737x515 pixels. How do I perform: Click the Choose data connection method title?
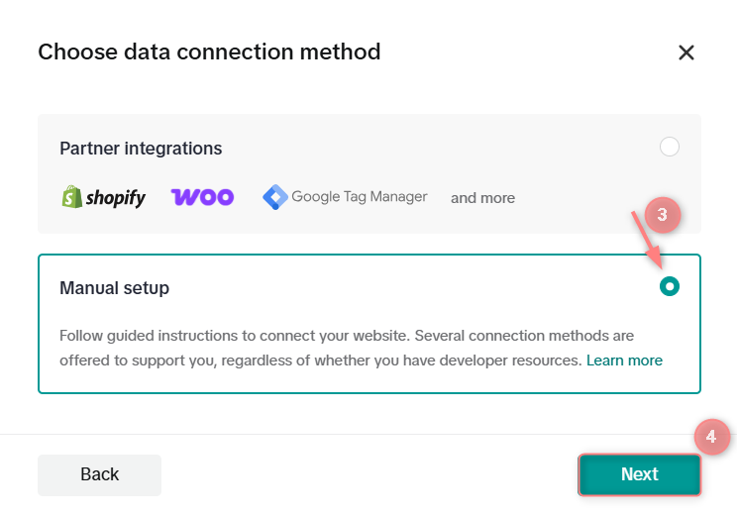(x=209, y=51)
